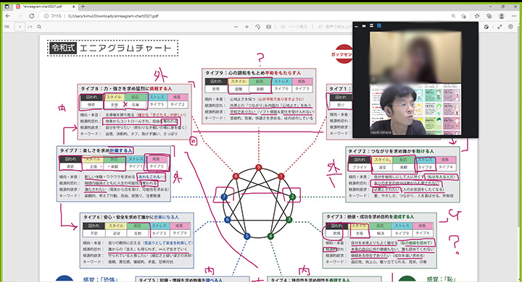
Task: Click the Type 3 heading 'タイプ3'
Action: coord(335,217)
